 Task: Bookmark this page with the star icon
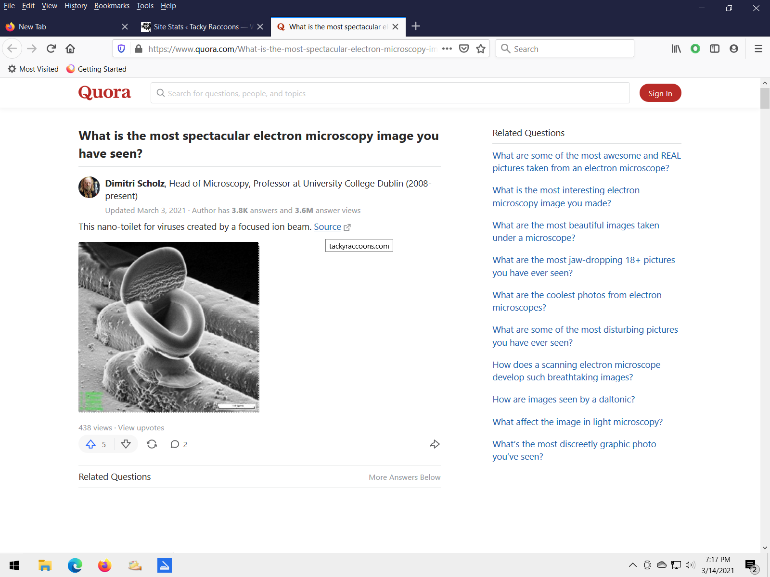(481, 49)
